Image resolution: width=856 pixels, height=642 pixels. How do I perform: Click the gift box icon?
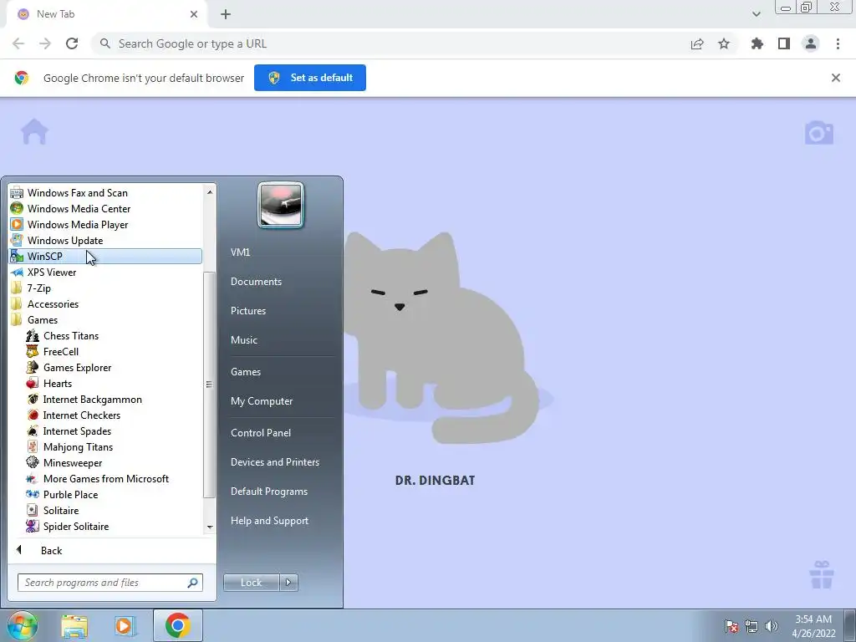(822, 575)
